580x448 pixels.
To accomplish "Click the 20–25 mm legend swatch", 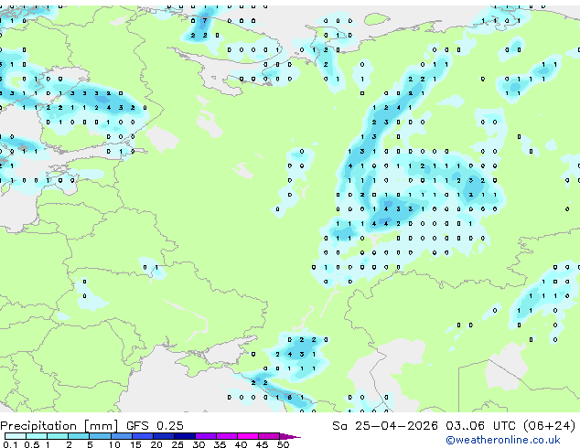I will [164, 436].
